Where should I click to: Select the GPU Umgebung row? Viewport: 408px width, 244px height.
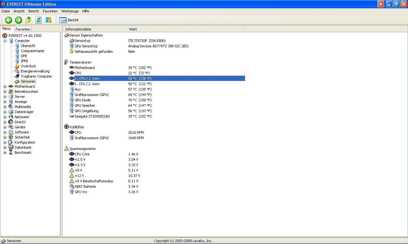click(x=154, y=111)
